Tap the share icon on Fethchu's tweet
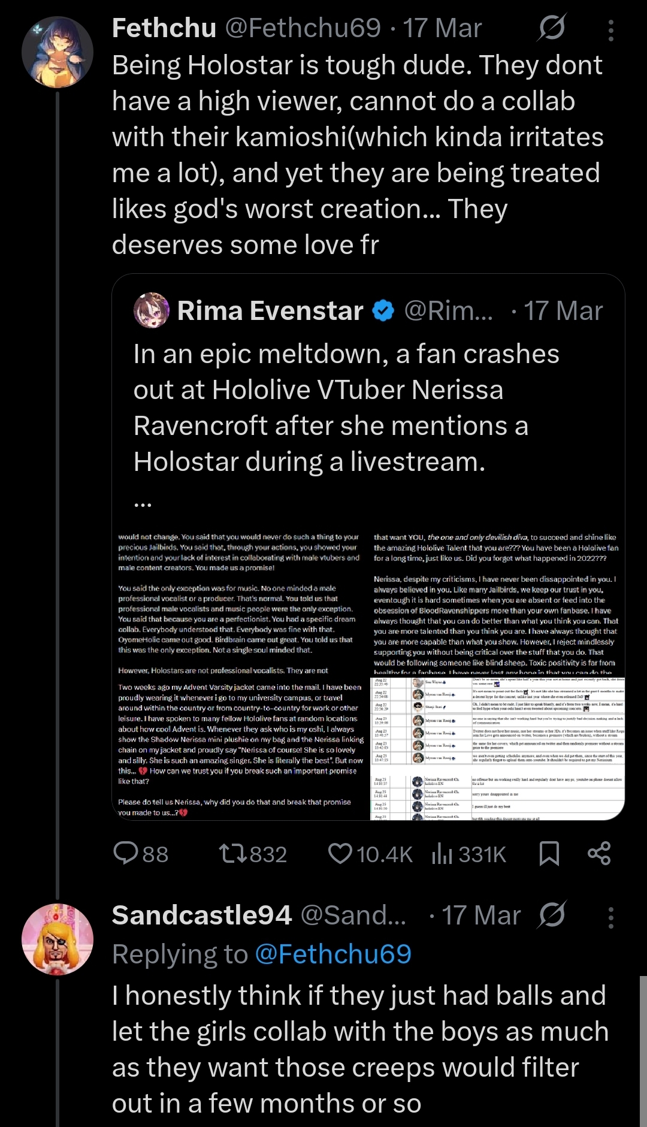This screenshot has width=647, height=1127. (x=599, y=853)
